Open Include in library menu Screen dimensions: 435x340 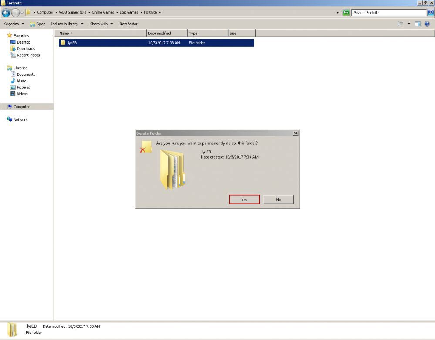tap(67, 24)
